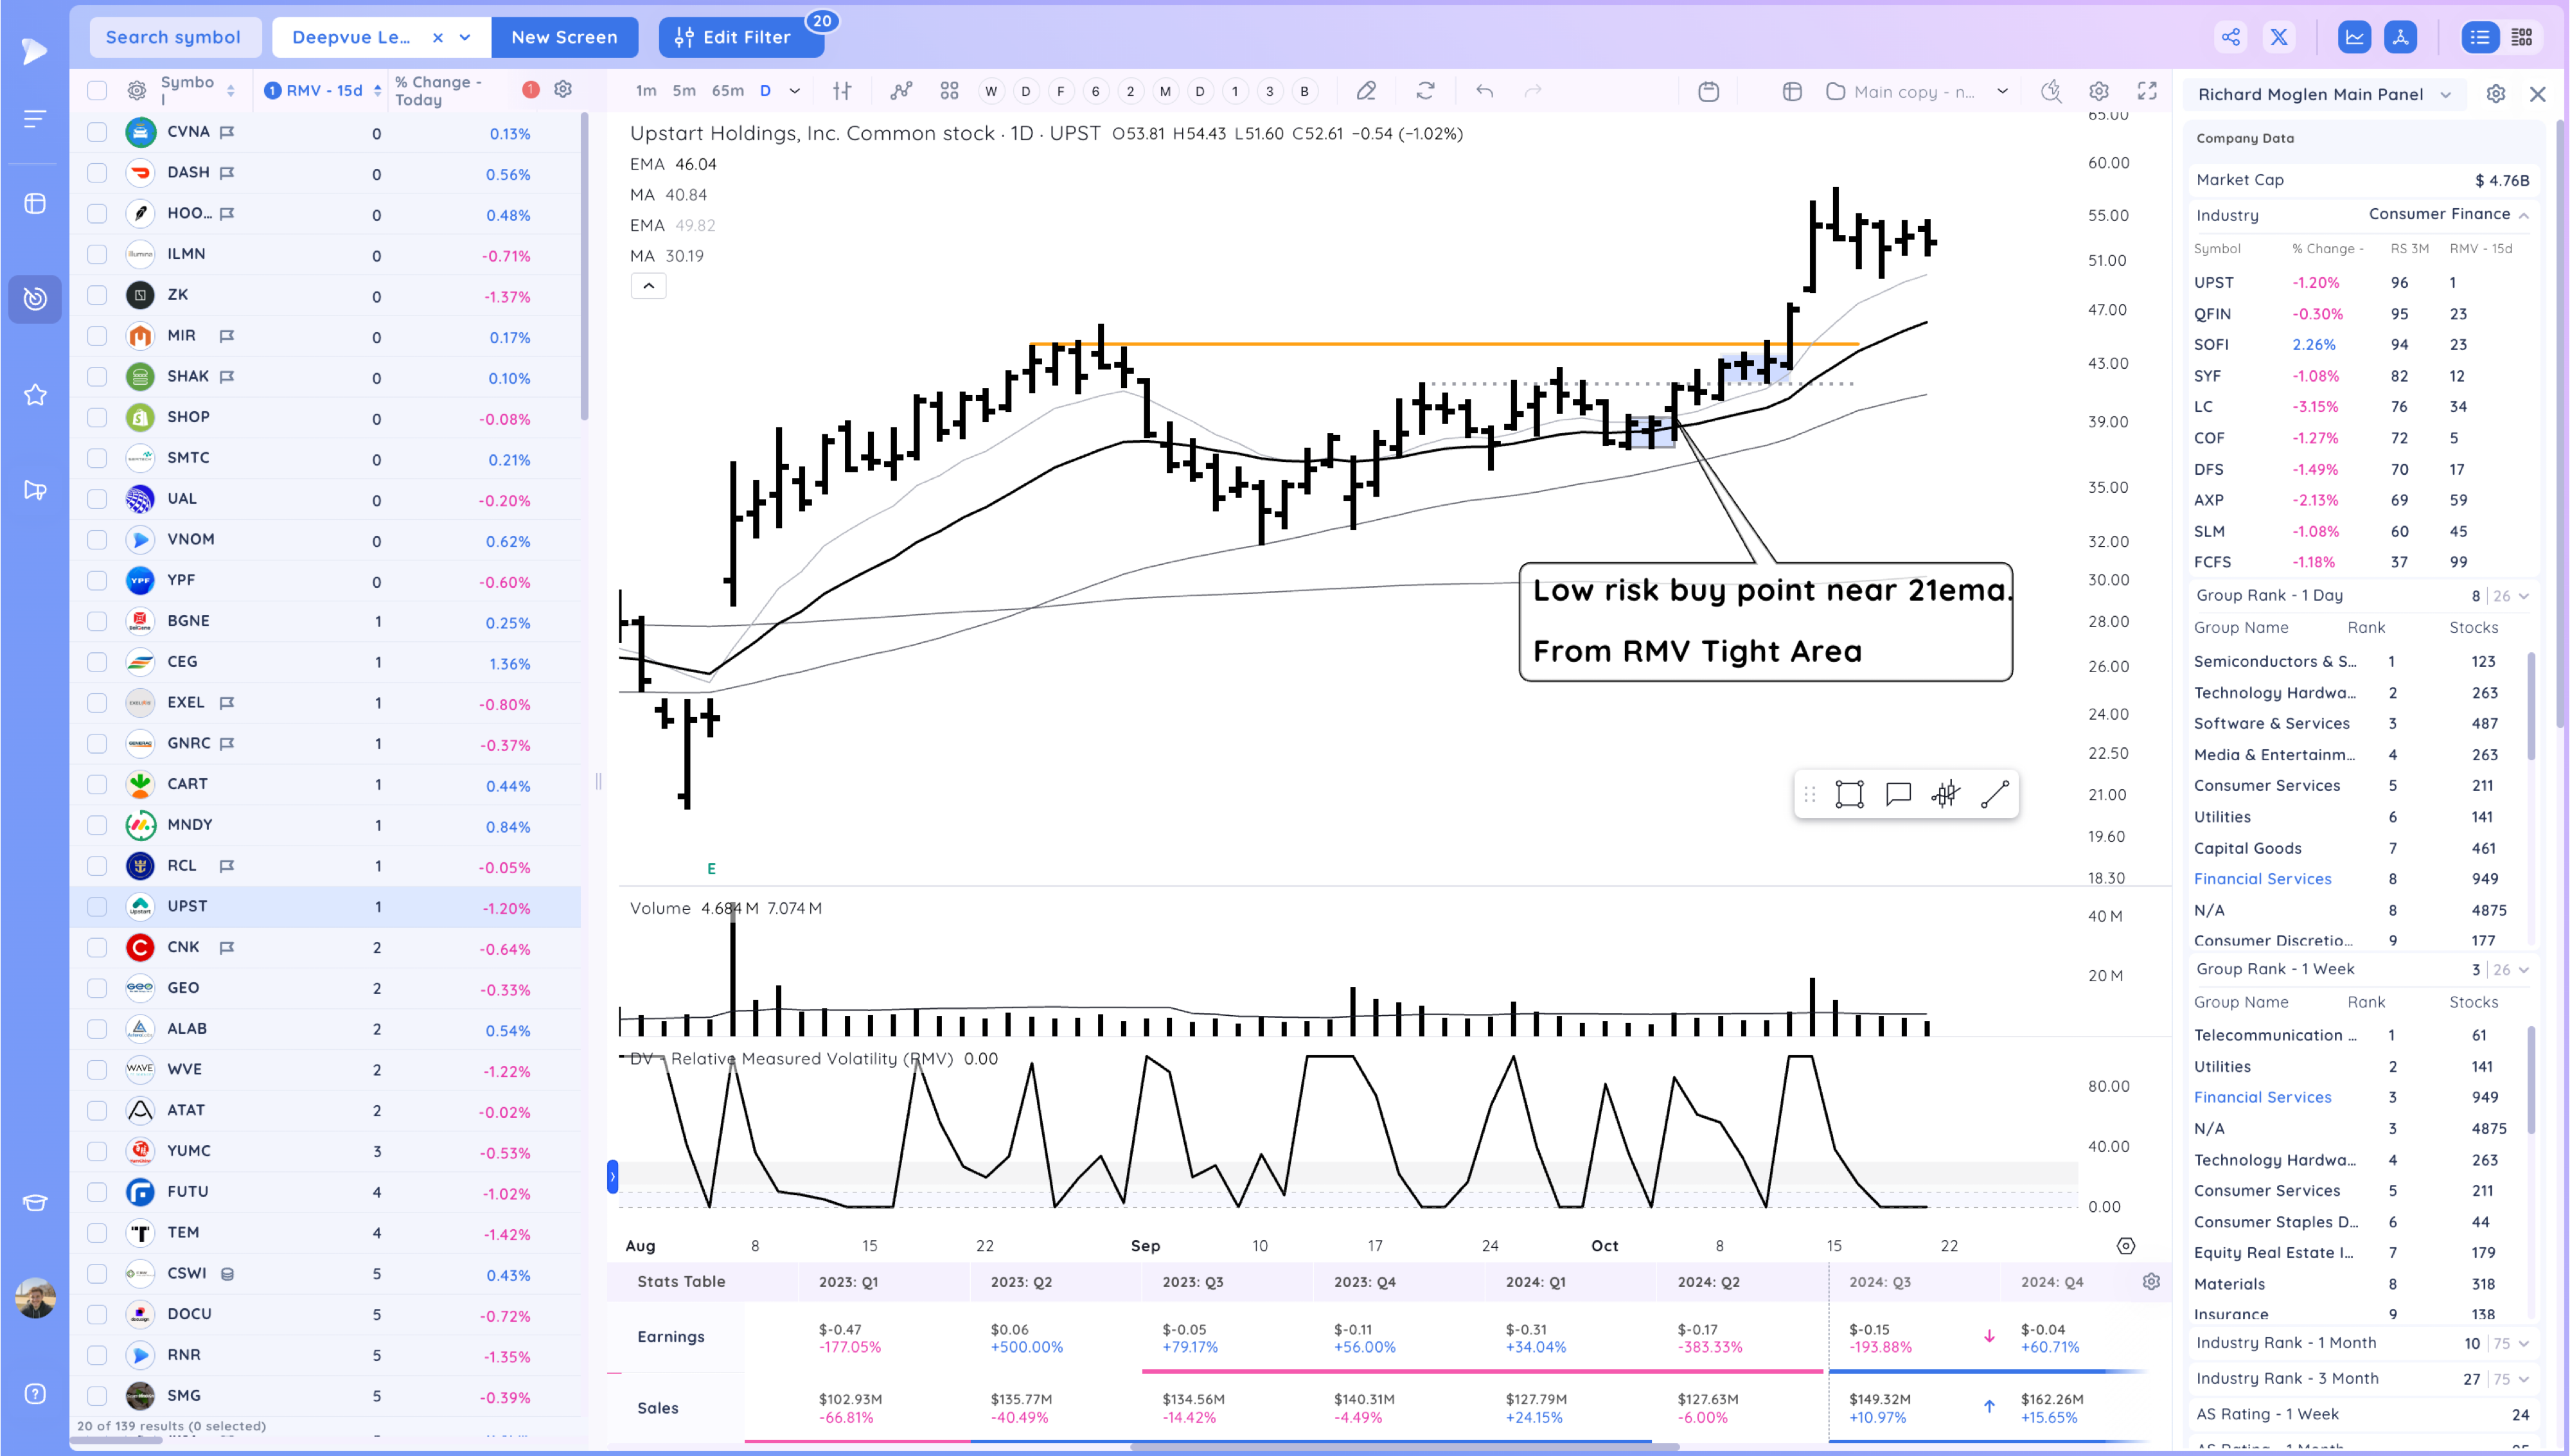Open the multi-chart grid layout icon
The image size is (2570, 1456).
(x=948, y=91)
